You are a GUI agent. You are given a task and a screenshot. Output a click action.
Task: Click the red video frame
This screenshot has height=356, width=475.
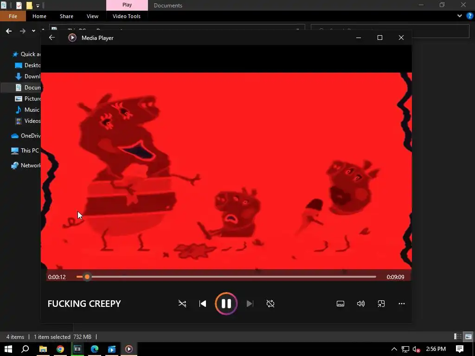(x=226, y=171)
